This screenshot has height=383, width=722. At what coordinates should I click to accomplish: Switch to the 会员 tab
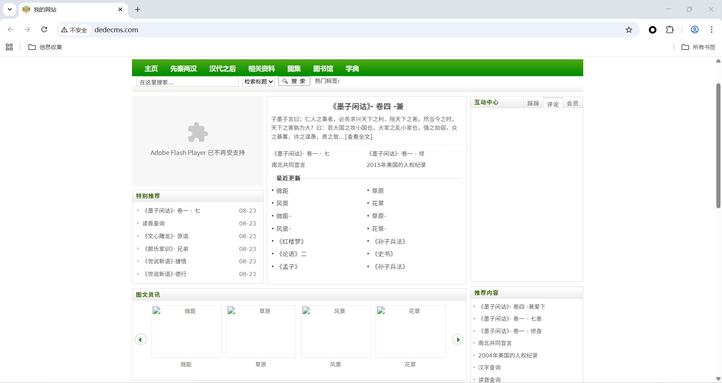(x=573, y=103)
